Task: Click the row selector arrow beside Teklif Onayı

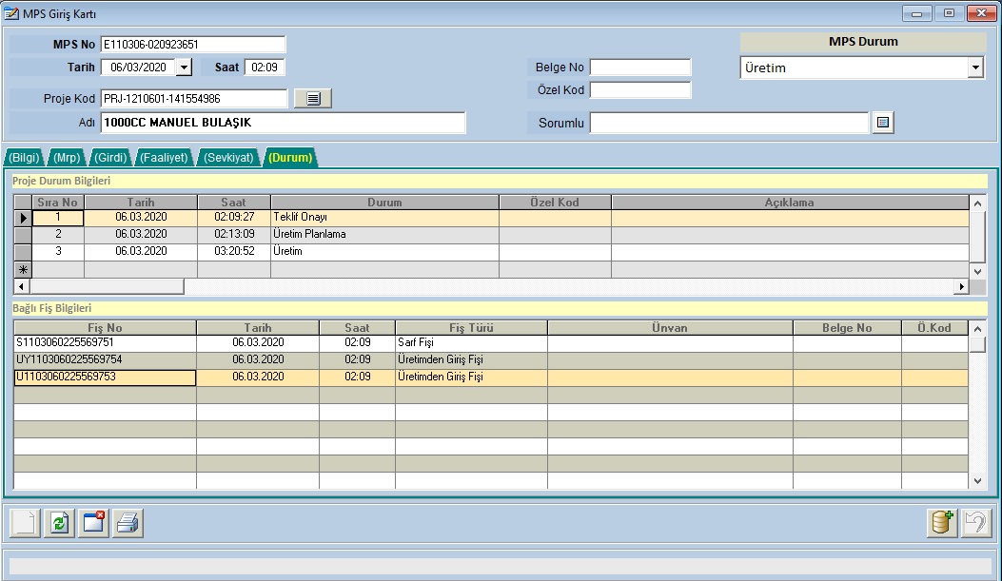Action: (x=23, y=218)
